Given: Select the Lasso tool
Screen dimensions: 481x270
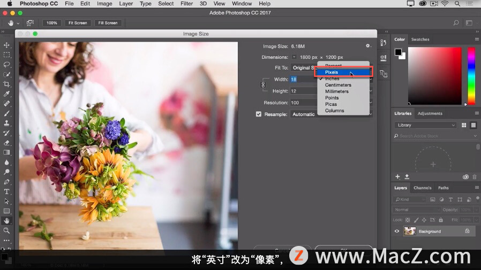Looking at the screenshot, I should point(6,65).
